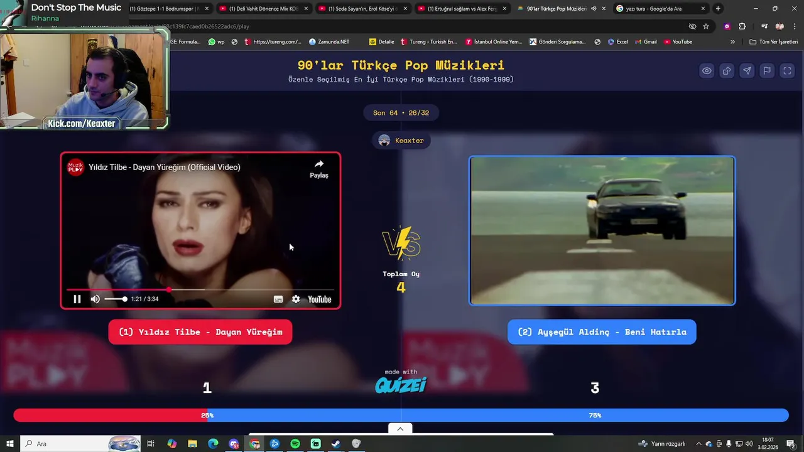The width and height of the screenshot is (804, 452).
Task: Play the Ayşegül Aldinç video thumbnail
Action: click(602, 230)
